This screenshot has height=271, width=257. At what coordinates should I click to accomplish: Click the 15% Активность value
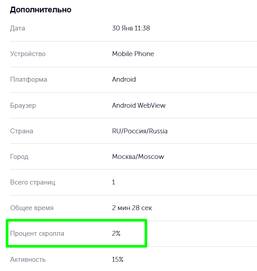point(118,260)
